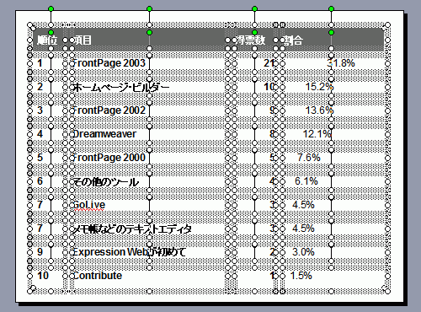Click rank number 4 beside Dreamweaver
421x312 pixels.
40,134
